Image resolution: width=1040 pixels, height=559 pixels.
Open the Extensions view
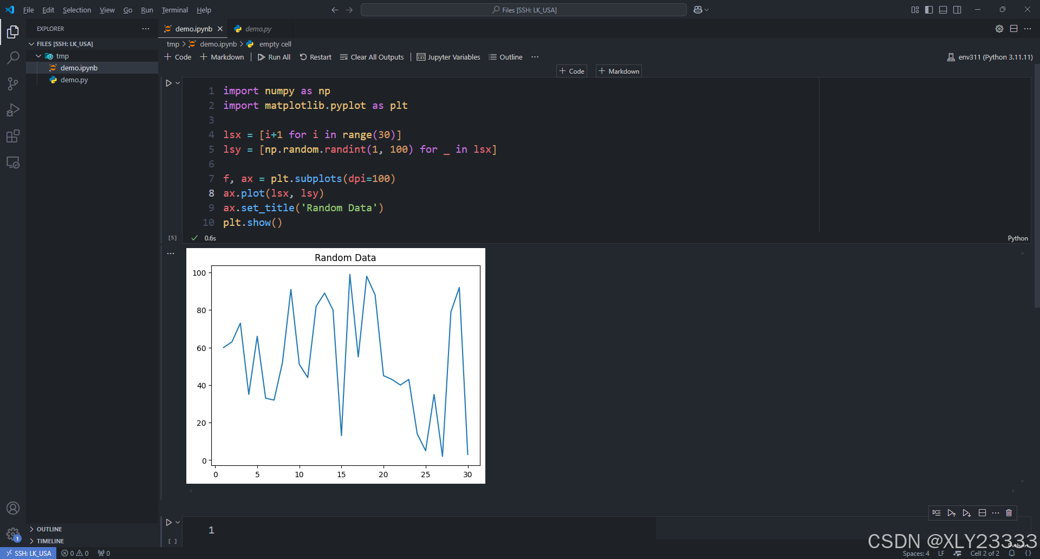[x=13, y=136]
